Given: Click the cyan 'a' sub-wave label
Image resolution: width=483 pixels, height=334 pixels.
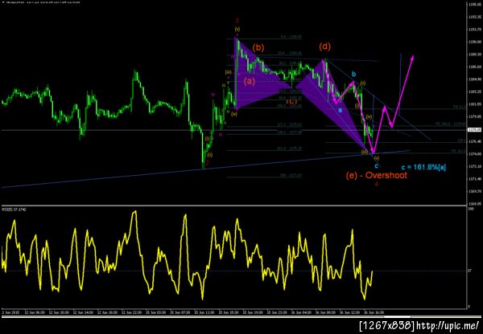Looking at the screenshot, I should [340, 110].
